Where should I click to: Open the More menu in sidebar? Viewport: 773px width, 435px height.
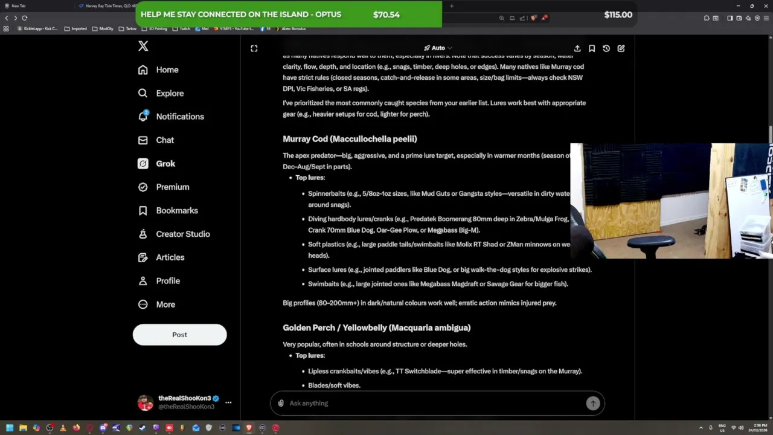[x=156, y=304]
